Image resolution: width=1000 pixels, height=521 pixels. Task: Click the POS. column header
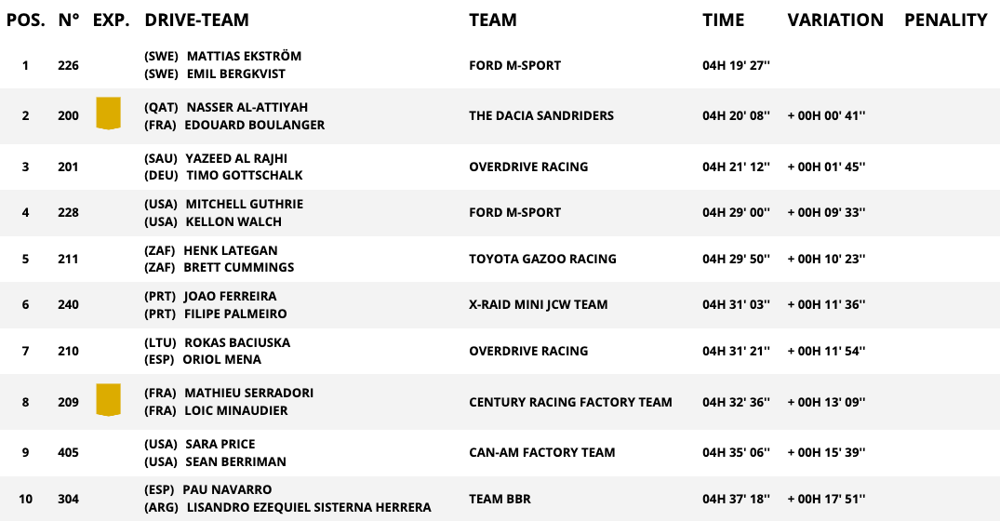tap(26, 20)
